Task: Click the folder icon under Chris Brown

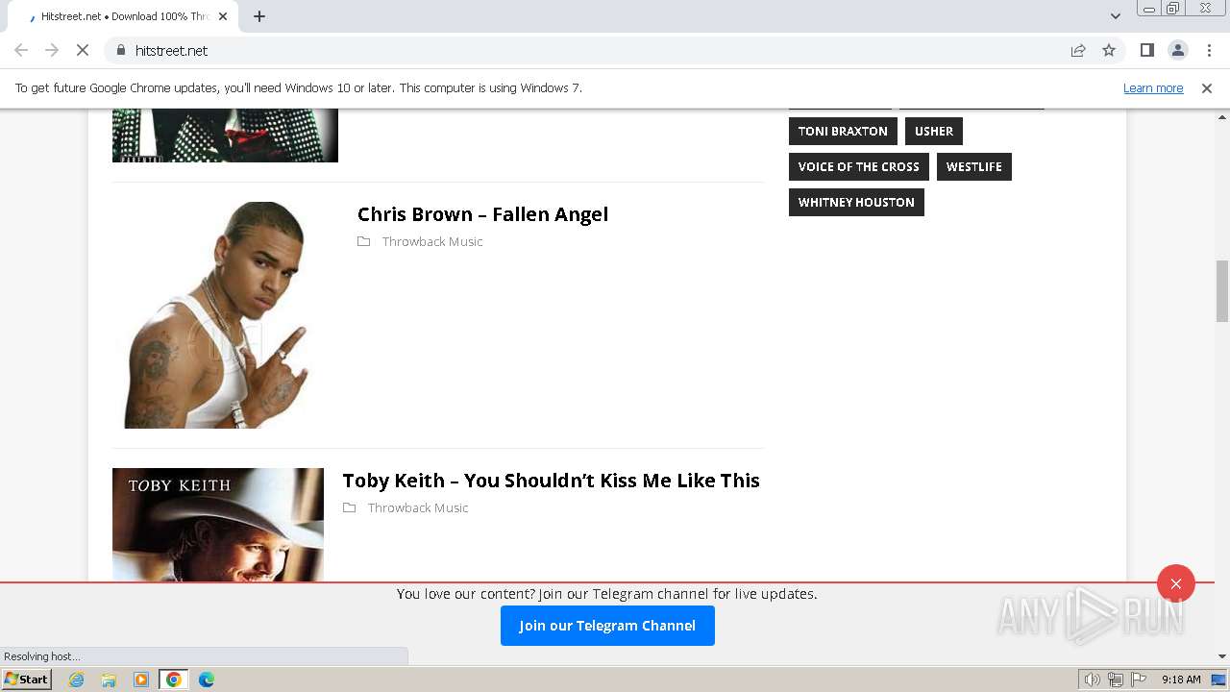Action: click(364, 241)
